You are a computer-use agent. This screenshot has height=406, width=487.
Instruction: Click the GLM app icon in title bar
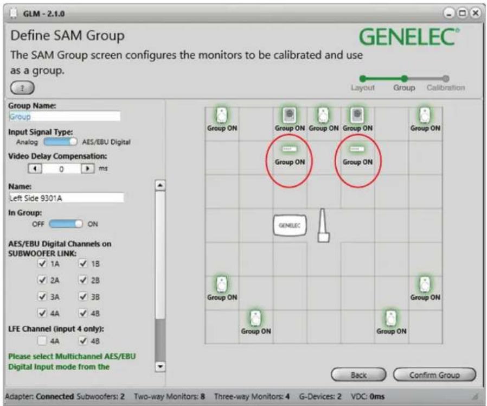(14, 14)
